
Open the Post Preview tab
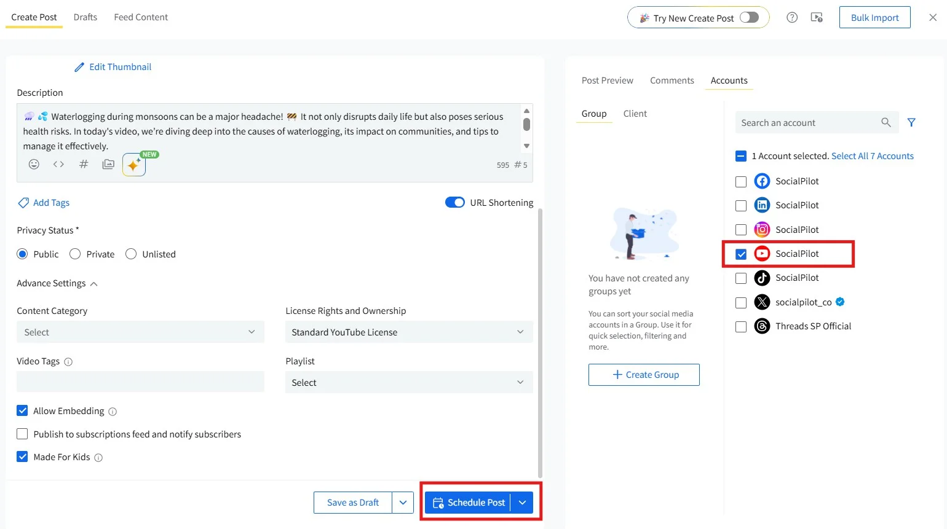click(x=608, y=80)
